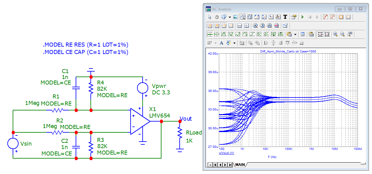Screen dimensions: 372x174
Task: Open the numeric output page icon
Action: click(303, 34)
